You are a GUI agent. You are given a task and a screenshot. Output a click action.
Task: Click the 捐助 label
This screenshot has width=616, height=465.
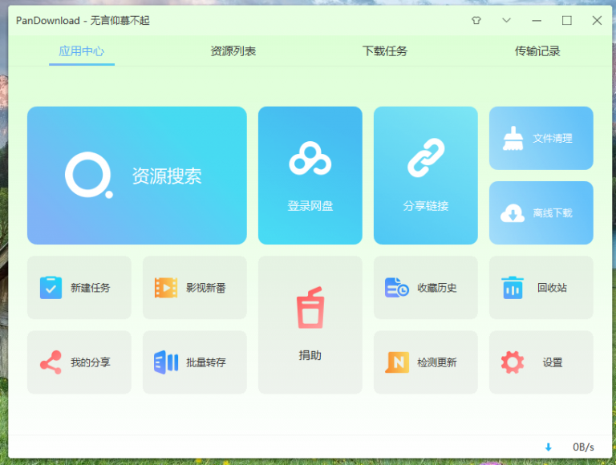point(310,355)
